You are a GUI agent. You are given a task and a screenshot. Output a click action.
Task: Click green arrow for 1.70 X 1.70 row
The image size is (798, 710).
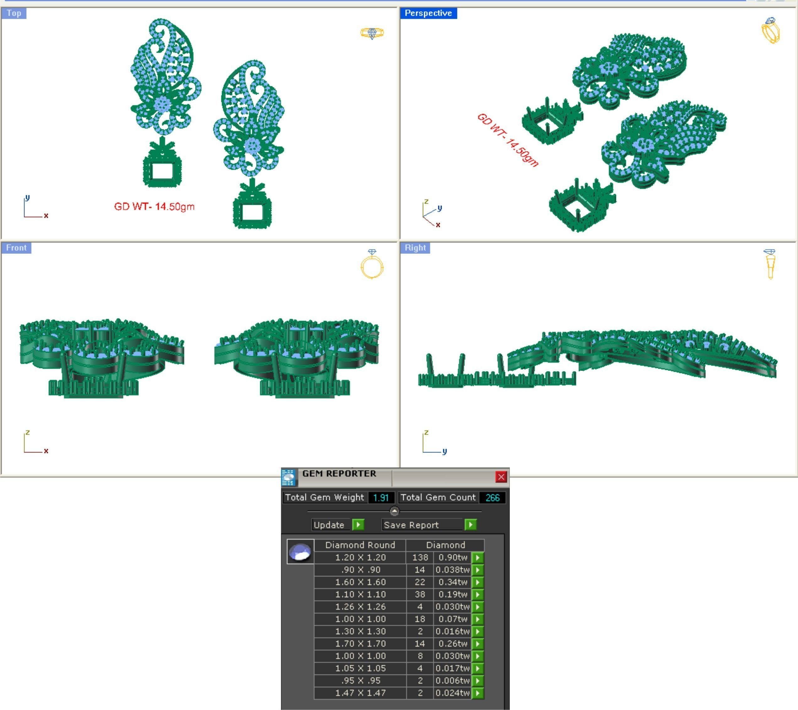477,644
